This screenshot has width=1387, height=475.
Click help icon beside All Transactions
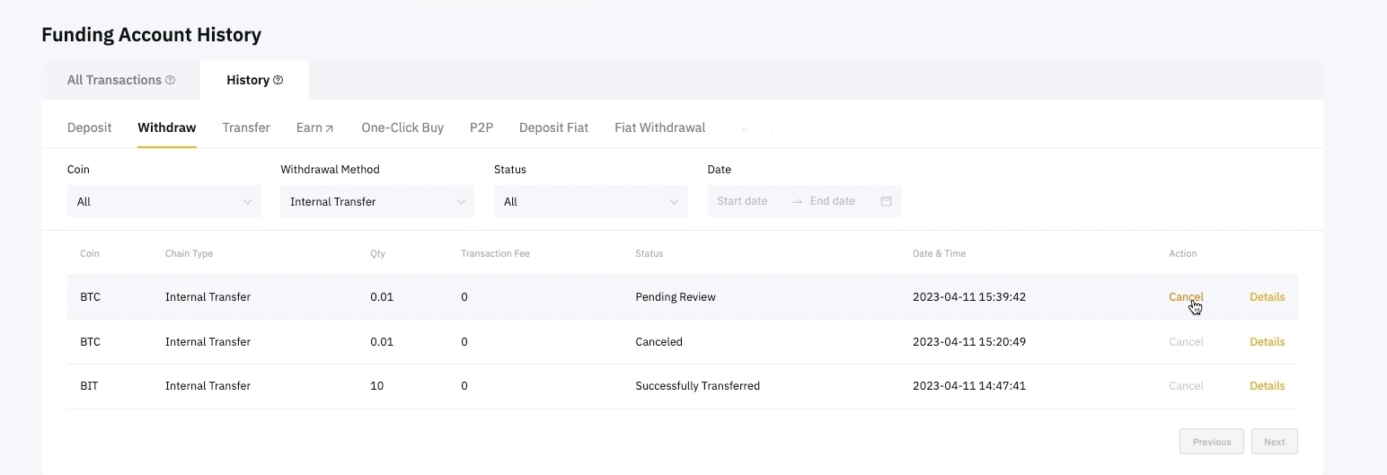pyautogui.click(x=171, y=81)
